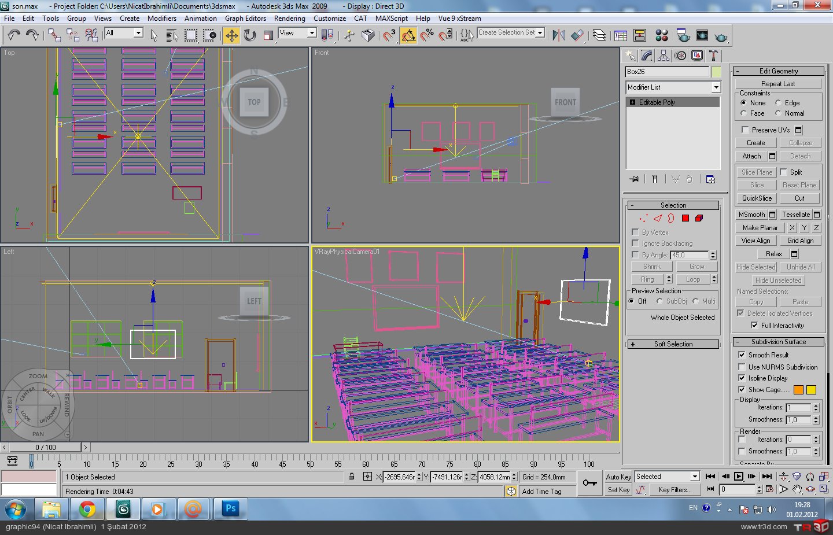Open the Modify panel tab icon
833x535 pixels.
647,56
